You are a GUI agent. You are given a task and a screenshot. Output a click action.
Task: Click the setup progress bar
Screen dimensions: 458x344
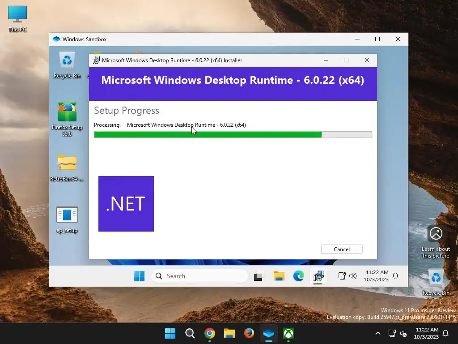(233, 134)
